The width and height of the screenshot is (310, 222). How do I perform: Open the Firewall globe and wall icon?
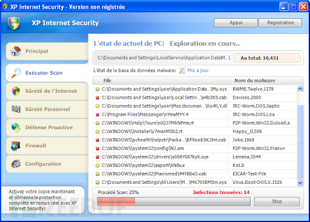pos(16,146)
